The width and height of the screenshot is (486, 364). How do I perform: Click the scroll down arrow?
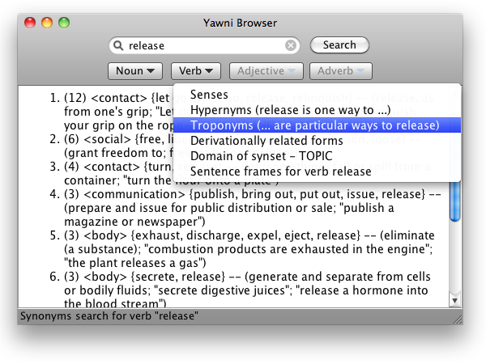click(454, 300)
